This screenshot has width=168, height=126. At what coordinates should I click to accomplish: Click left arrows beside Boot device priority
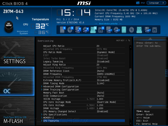pyautogui.click(x=96, y=24)
